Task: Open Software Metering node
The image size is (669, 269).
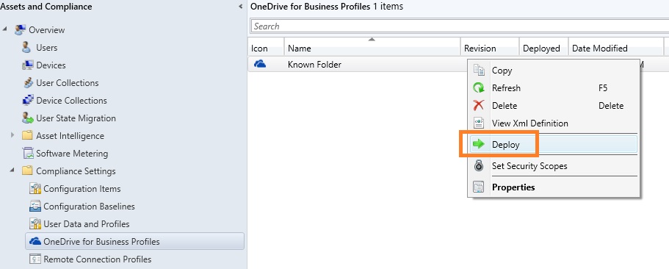Action: [72, 154]
